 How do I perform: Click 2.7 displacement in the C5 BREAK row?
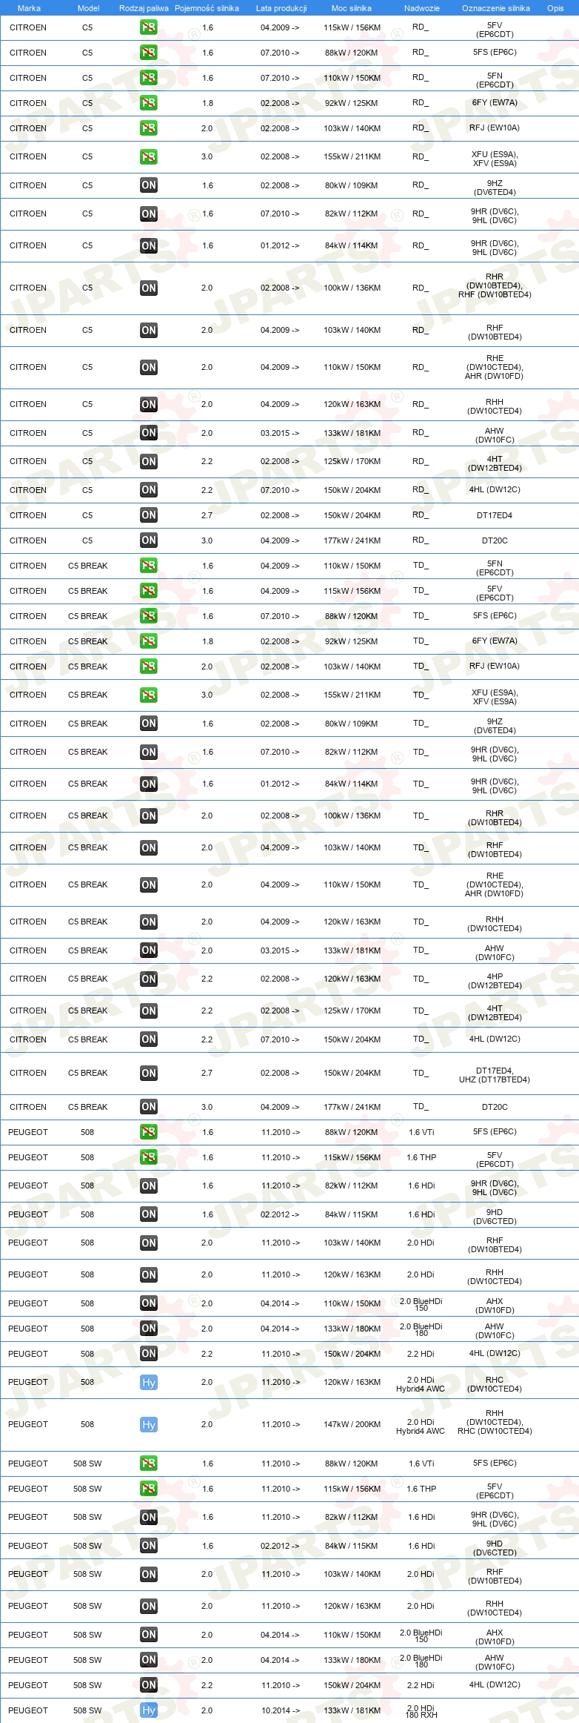click(207, 1073)
